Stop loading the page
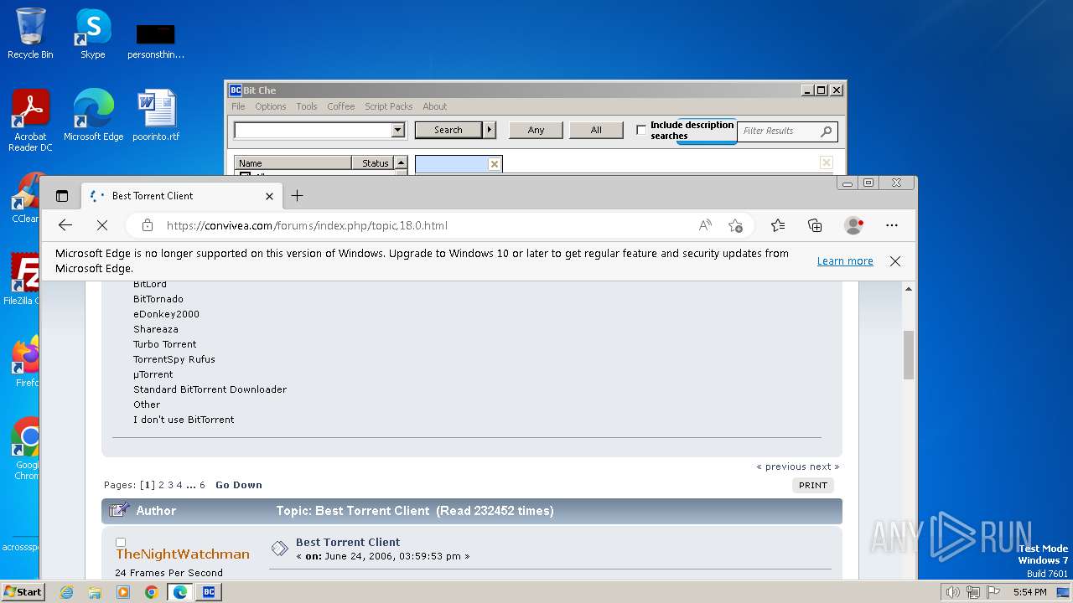This screenshot has height=603, width=1073. tap(102, 225)
